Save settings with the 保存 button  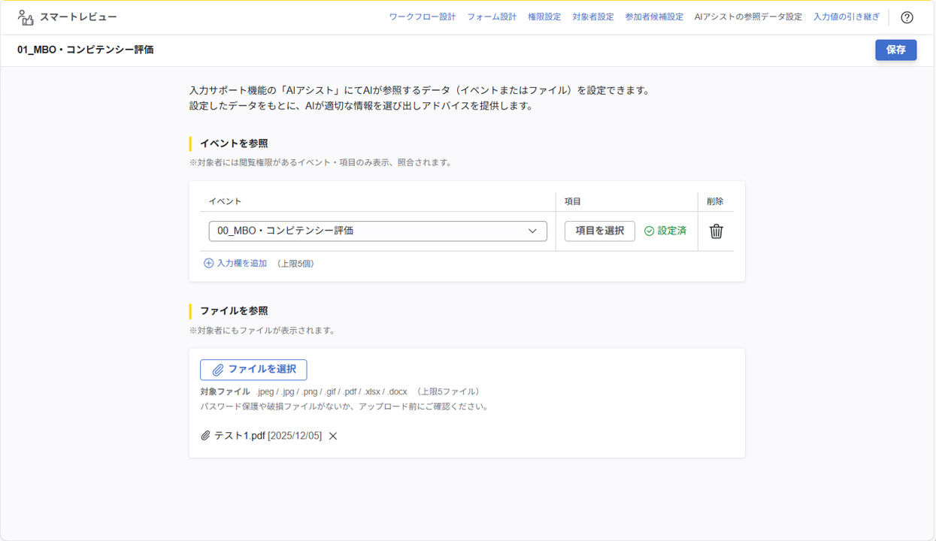click(x=895, y=50)
